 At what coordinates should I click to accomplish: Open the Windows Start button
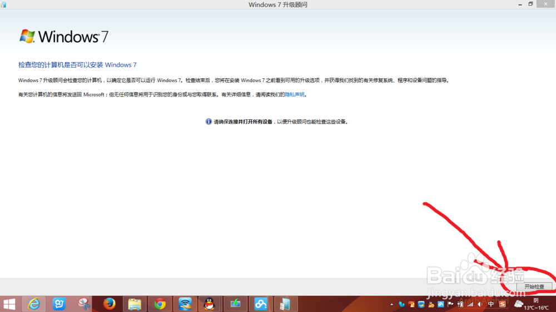(9, 304)
